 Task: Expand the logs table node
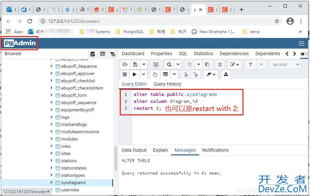coord(51,117)
